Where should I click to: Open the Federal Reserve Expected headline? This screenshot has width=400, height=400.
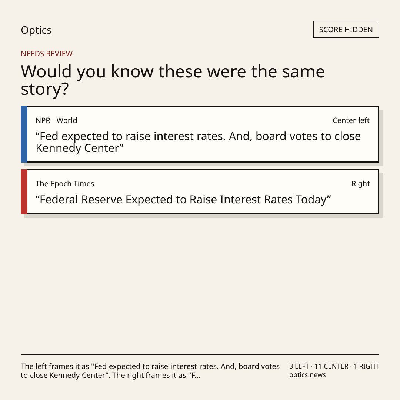183,200
